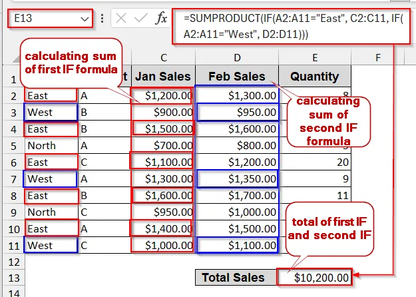The image size is (416, 297).
Task: Click Feb Sales cell $1,300.00 in row 2
Action: coord(237,95)
